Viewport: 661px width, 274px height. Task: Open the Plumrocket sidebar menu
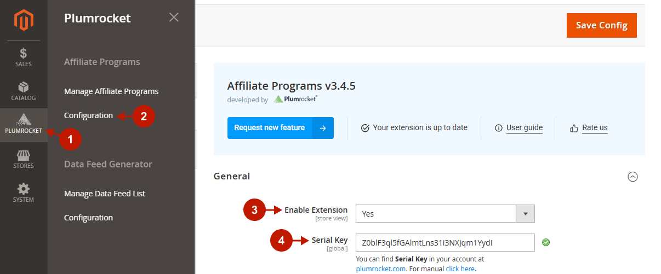24,125
